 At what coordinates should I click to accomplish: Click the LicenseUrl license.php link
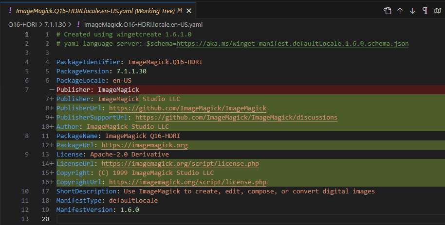(180, 164)
